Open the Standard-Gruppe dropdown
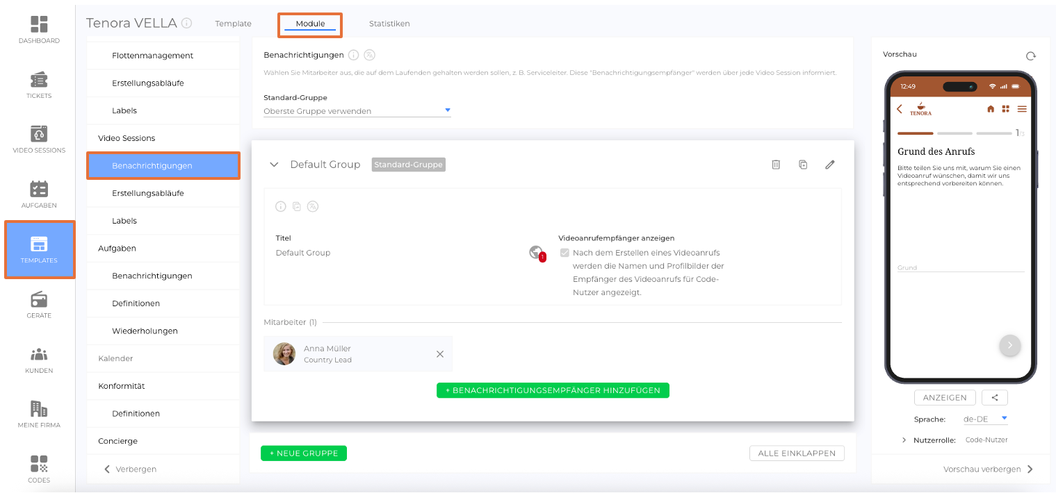This screenshot has height=493, width=1056. (x=357, y=111)
